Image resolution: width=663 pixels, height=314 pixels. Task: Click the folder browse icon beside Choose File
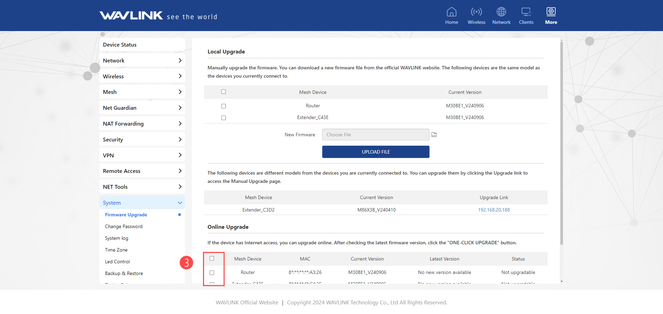pos(434,135)
